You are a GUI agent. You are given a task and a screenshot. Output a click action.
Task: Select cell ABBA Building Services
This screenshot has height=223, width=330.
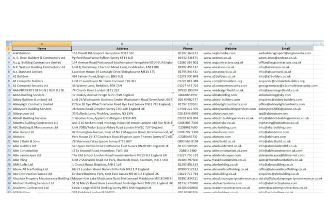[42, 95]
